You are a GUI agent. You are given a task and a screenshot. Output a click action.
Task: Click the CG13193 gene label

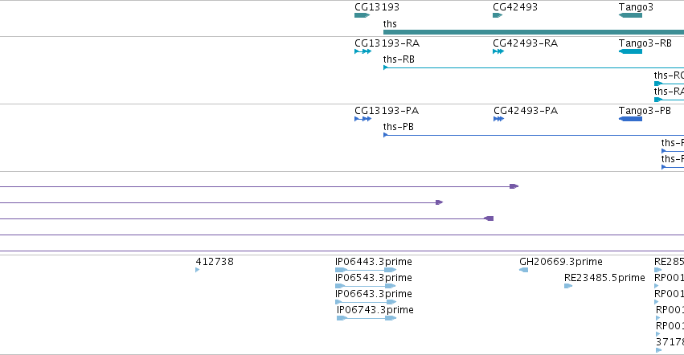click(377, 7)
